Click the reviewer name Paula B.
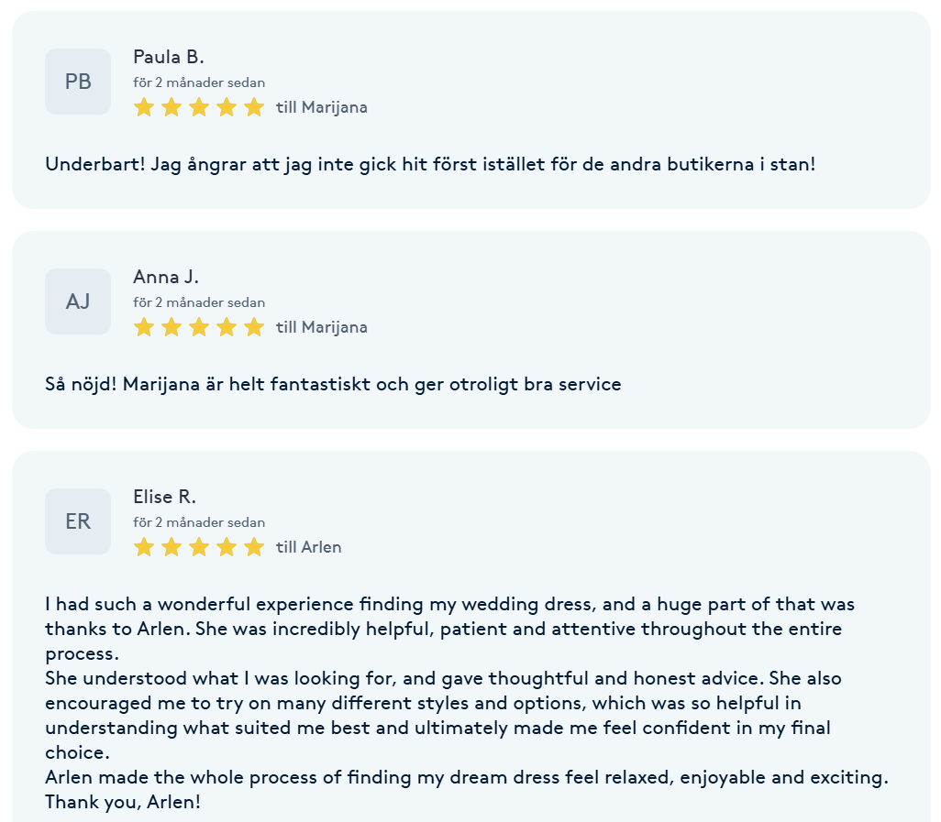The image size is (941, 822). [x=169, y=57]
